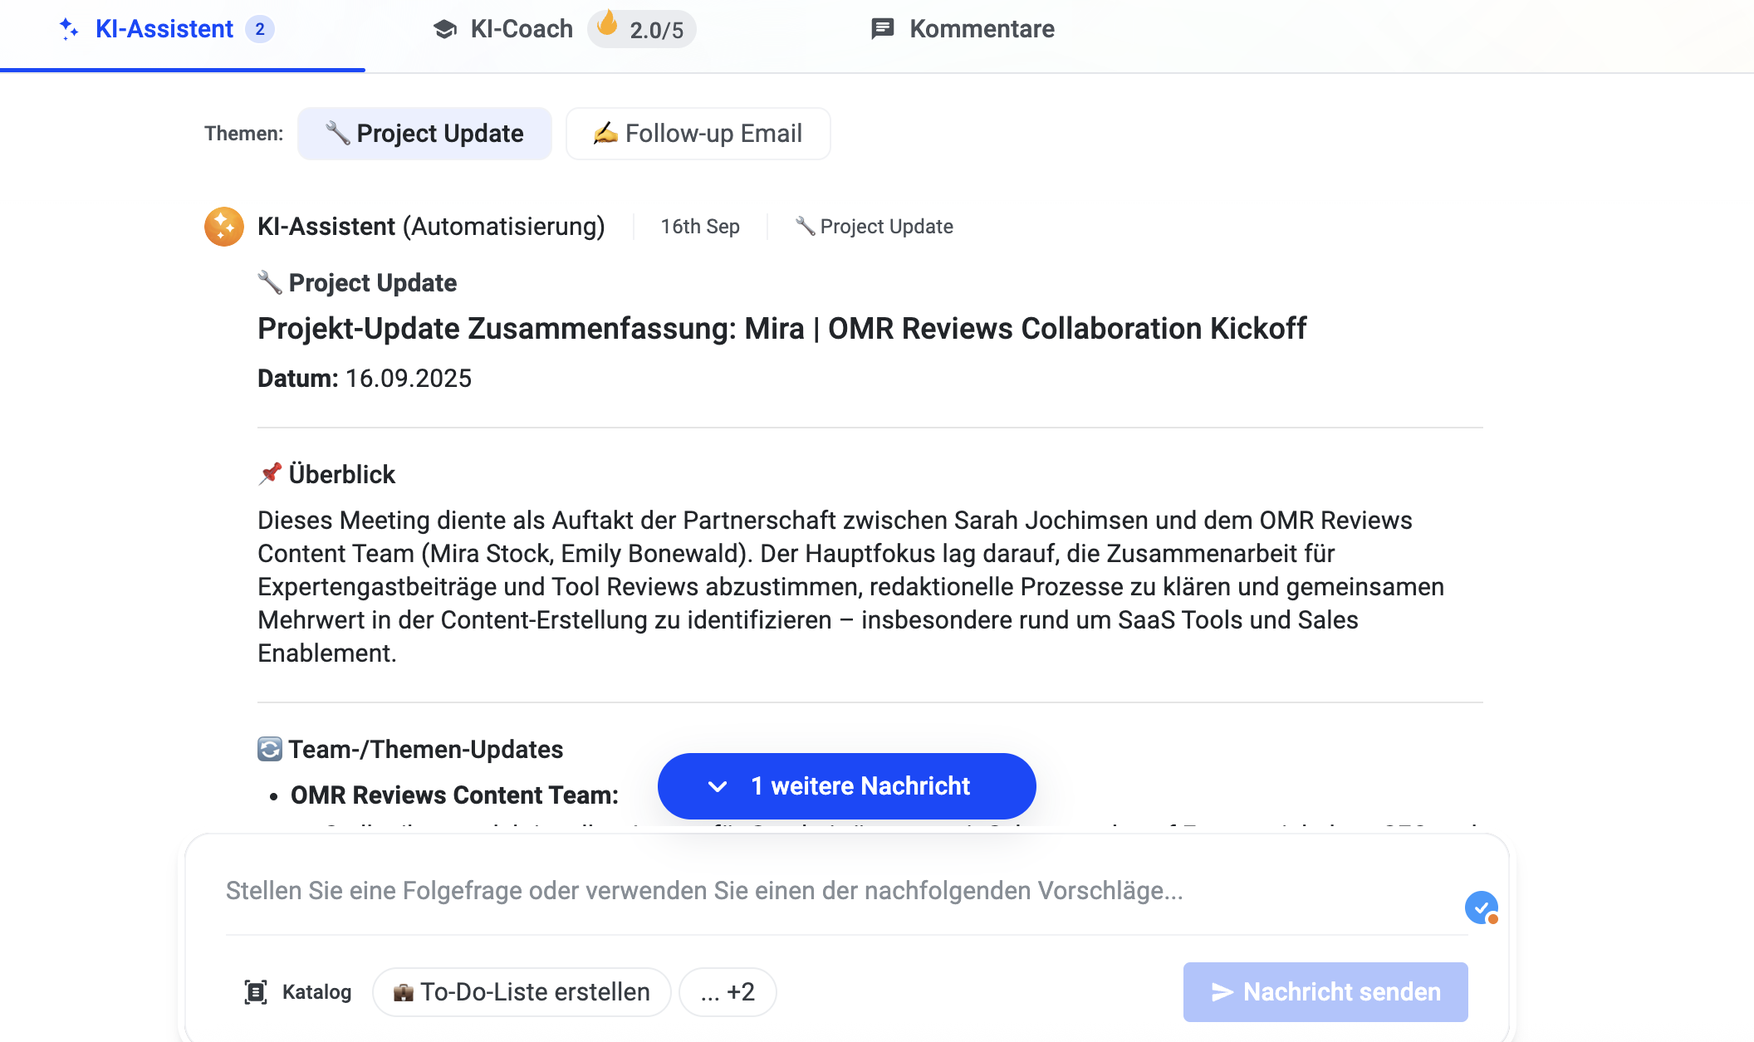This screenshot has height=1042, width=1754.
Task: Select the Follow-up Email topic chip
Action: tap(698, 134)
